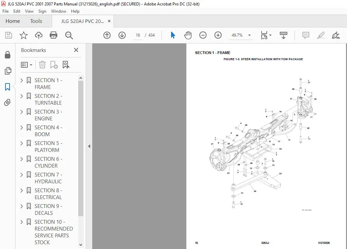347x249 pixels.
Task: Switch to the Tools tab
Action: (36, 21)
